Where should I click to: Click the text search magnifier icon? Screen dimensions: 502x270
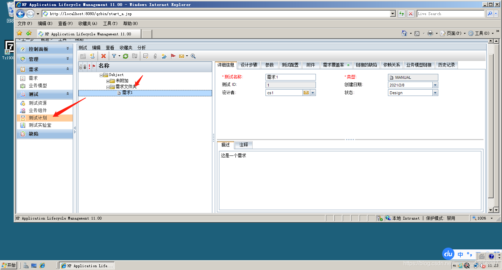pos(193,56)
